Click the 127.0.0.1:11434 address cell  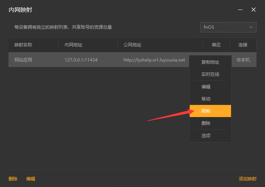click(x=81, y=60)
